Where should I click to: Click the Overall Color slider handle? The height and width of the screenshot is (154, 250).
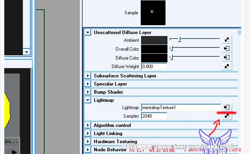pos(171,48)
